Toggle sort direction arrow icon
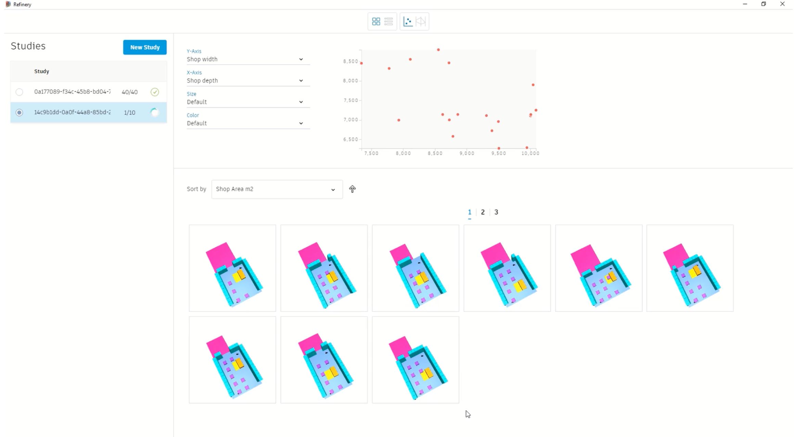This screenshot has height=437, width=802. click(x=352, y=189)
